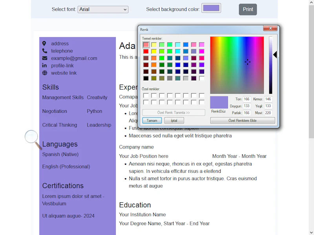
Task: Open the LinkedIn icon beside profile-link
Action: click(x=44, y=65)
